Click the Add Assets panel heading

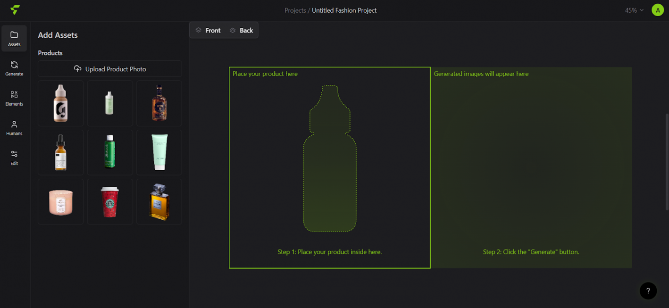coord(58,35)
